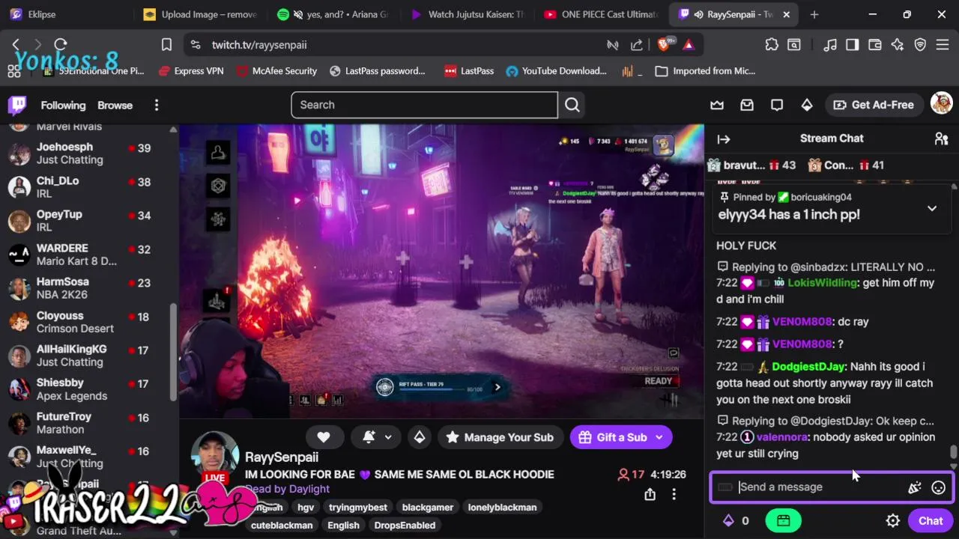
Task: Open Whispers speech bubble icon
Action: pos(777,105)
